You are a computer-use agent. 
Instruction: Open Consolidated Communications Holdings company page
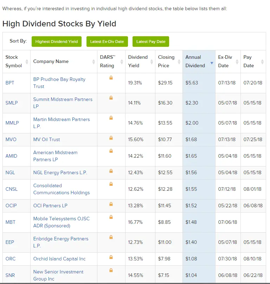(x=61, y=189)
